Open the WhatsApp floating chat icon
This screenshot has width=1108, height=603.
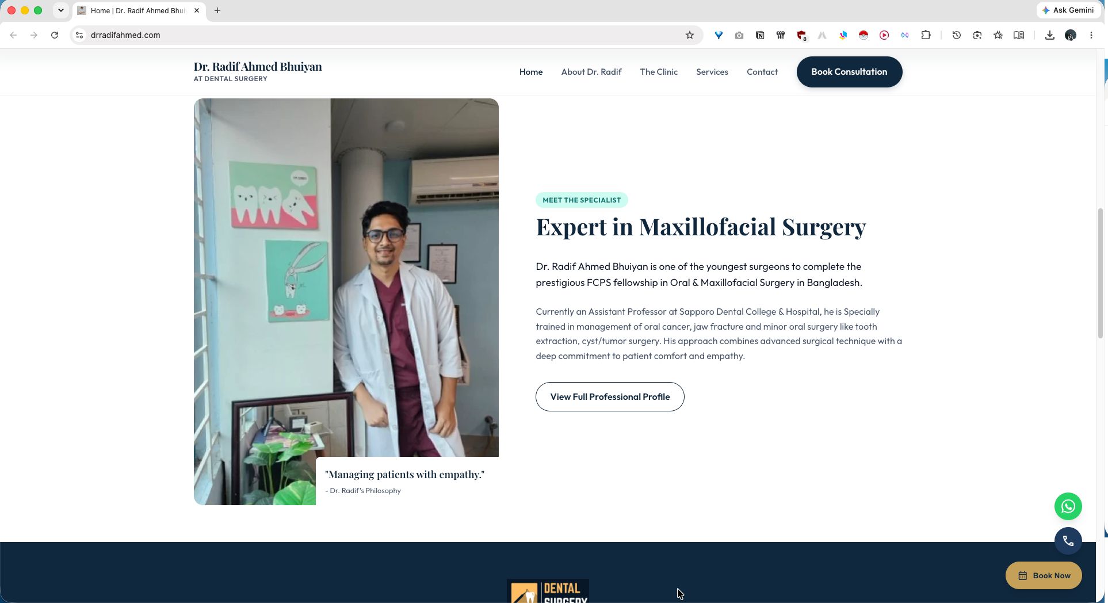[1068, 506]
